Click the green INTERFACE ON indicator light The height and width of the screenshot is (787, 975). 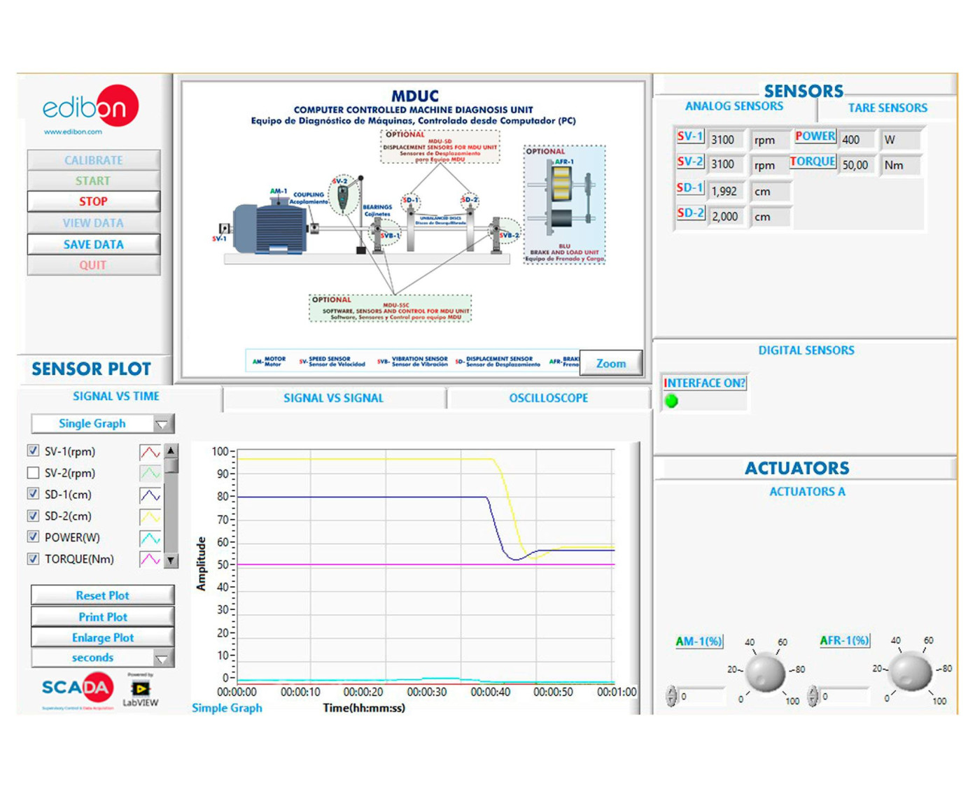(x=672, y=402)
